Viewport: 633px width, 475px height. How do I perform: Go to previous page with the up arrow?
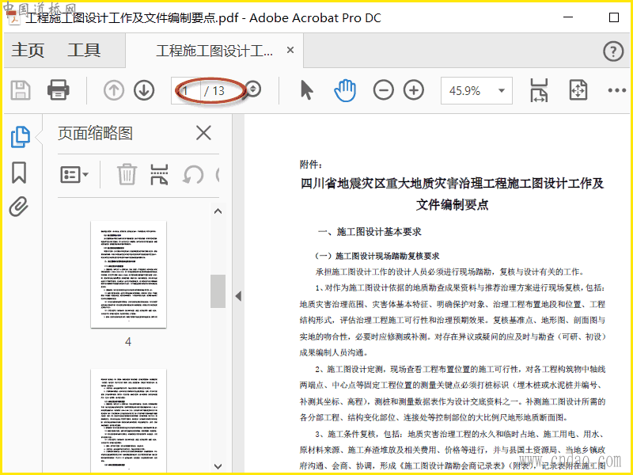pos(114,90)
